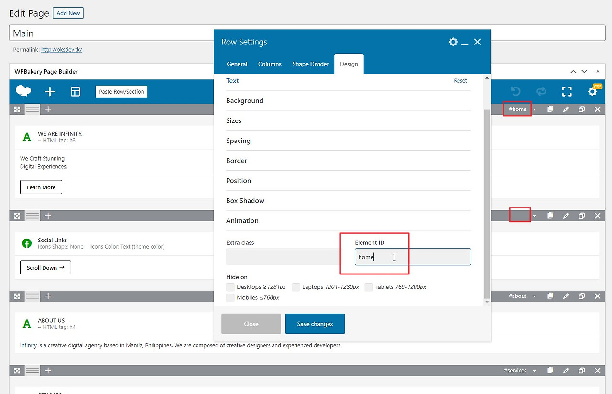This screenshot has width=612, height=394.
Task: Enable Hide on Desktops checkbox
Action: click(x=230, y=287)
